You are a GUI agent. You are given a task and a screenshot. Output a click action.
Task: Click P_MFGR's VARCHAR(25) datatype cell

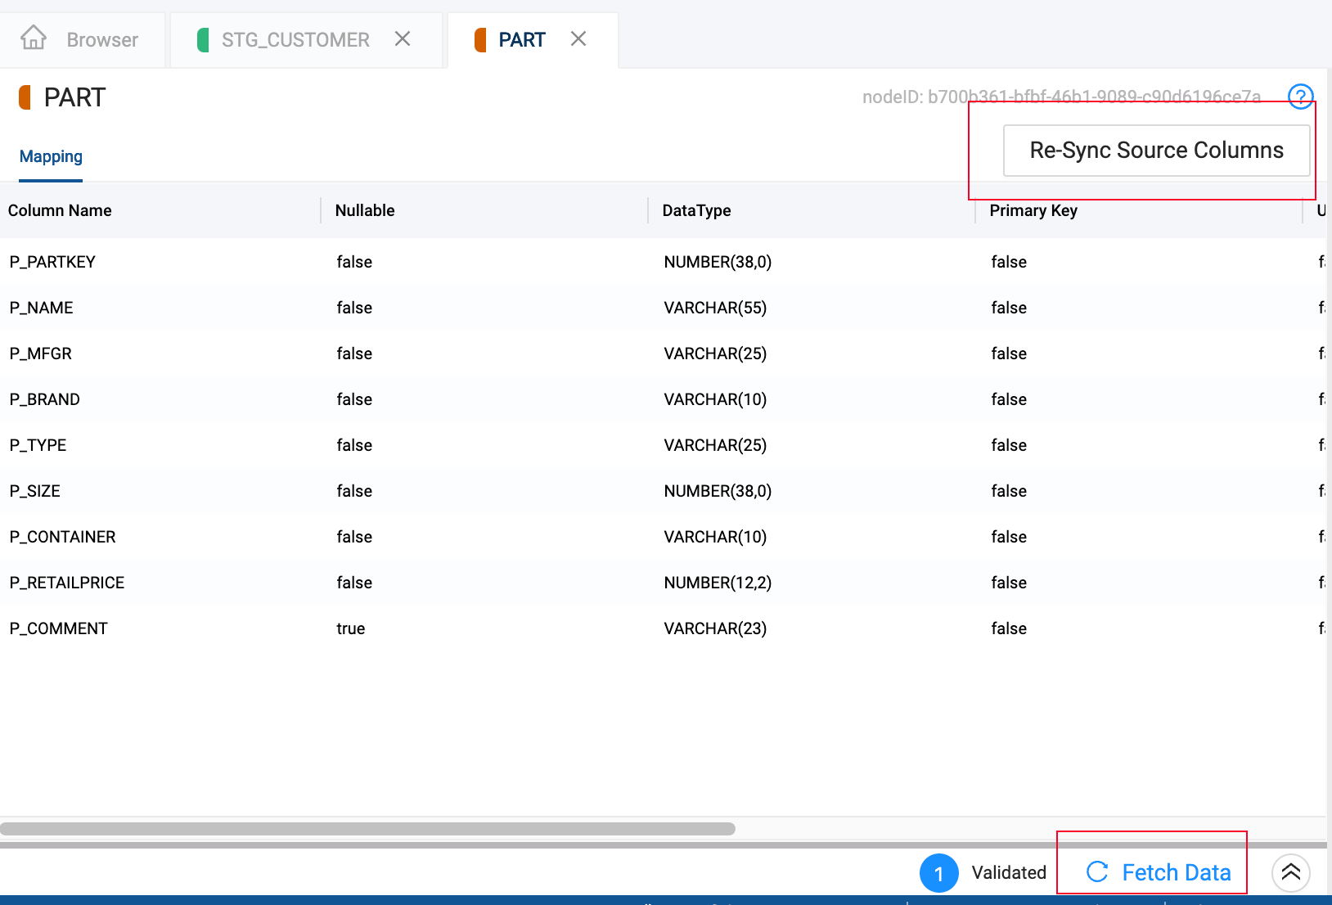715,353
